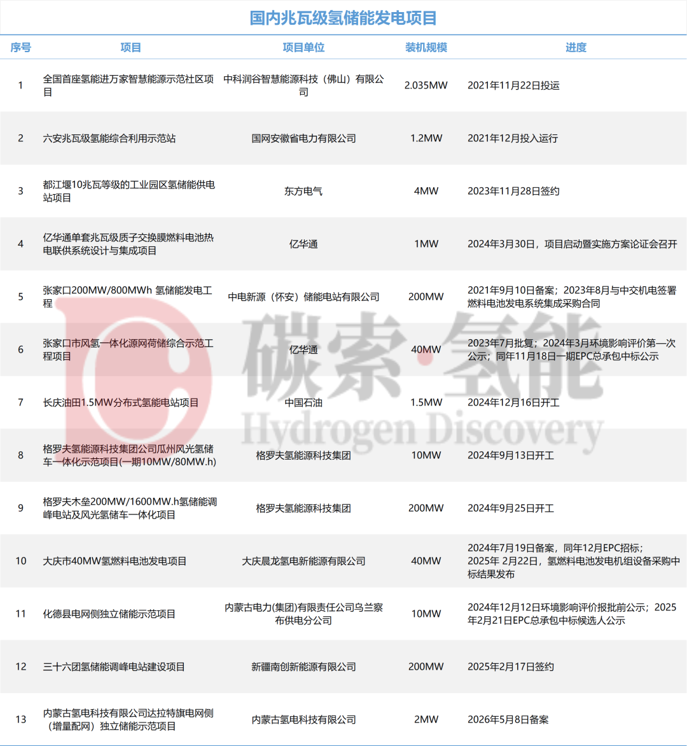Image resolution: width=687 pixels, height=746 pixels.
Task: Select project 张家口市风氢一体化源网荷储综合示范工程
Action: point(128,349)
